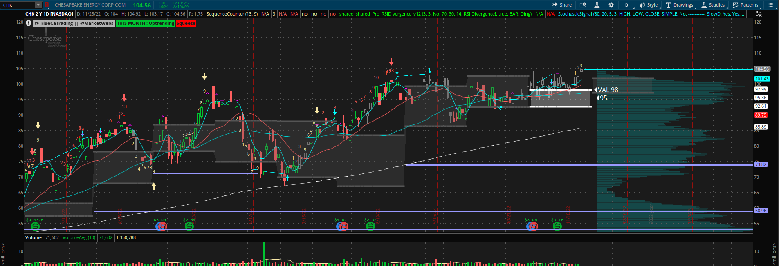
Task: Open chart settings gear icon
Action: (611, 5)
